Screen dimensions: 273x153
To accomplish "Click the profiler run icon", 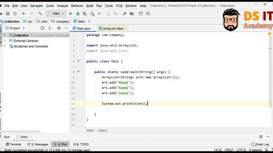I will [92, 14].
